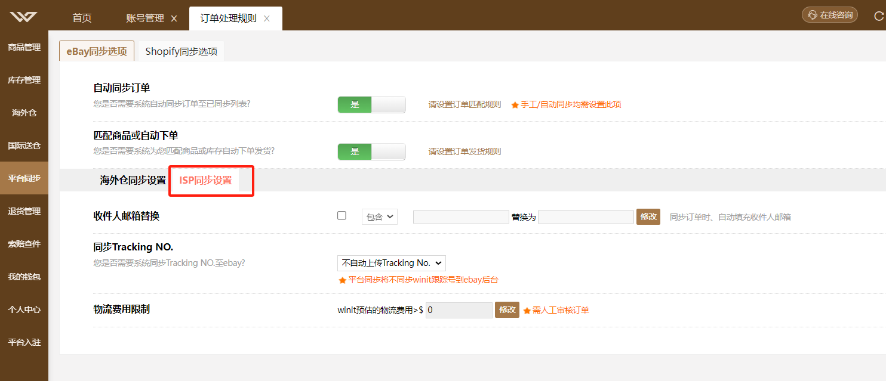Viewport: 886px width, 381px height.
Task: Switch to the 账号管理 tab
Action: pyautogui.click(x=145, y=18)
